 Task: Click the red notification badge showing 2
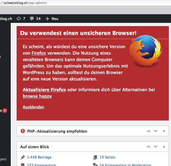tap(5, 111)
